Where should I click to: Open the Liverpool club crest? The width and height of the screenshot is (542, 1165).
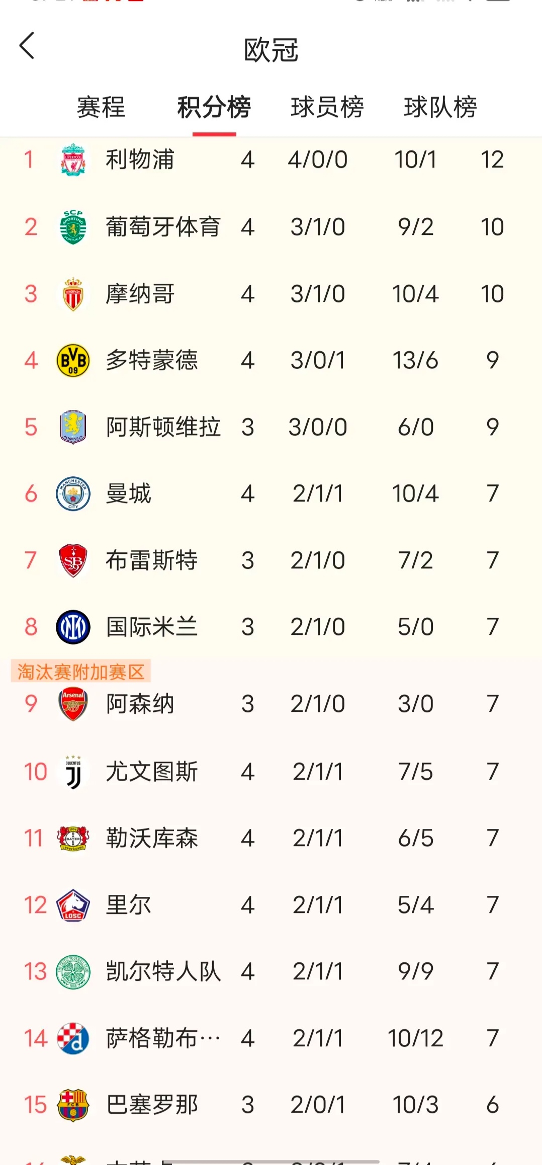(73, 160)
